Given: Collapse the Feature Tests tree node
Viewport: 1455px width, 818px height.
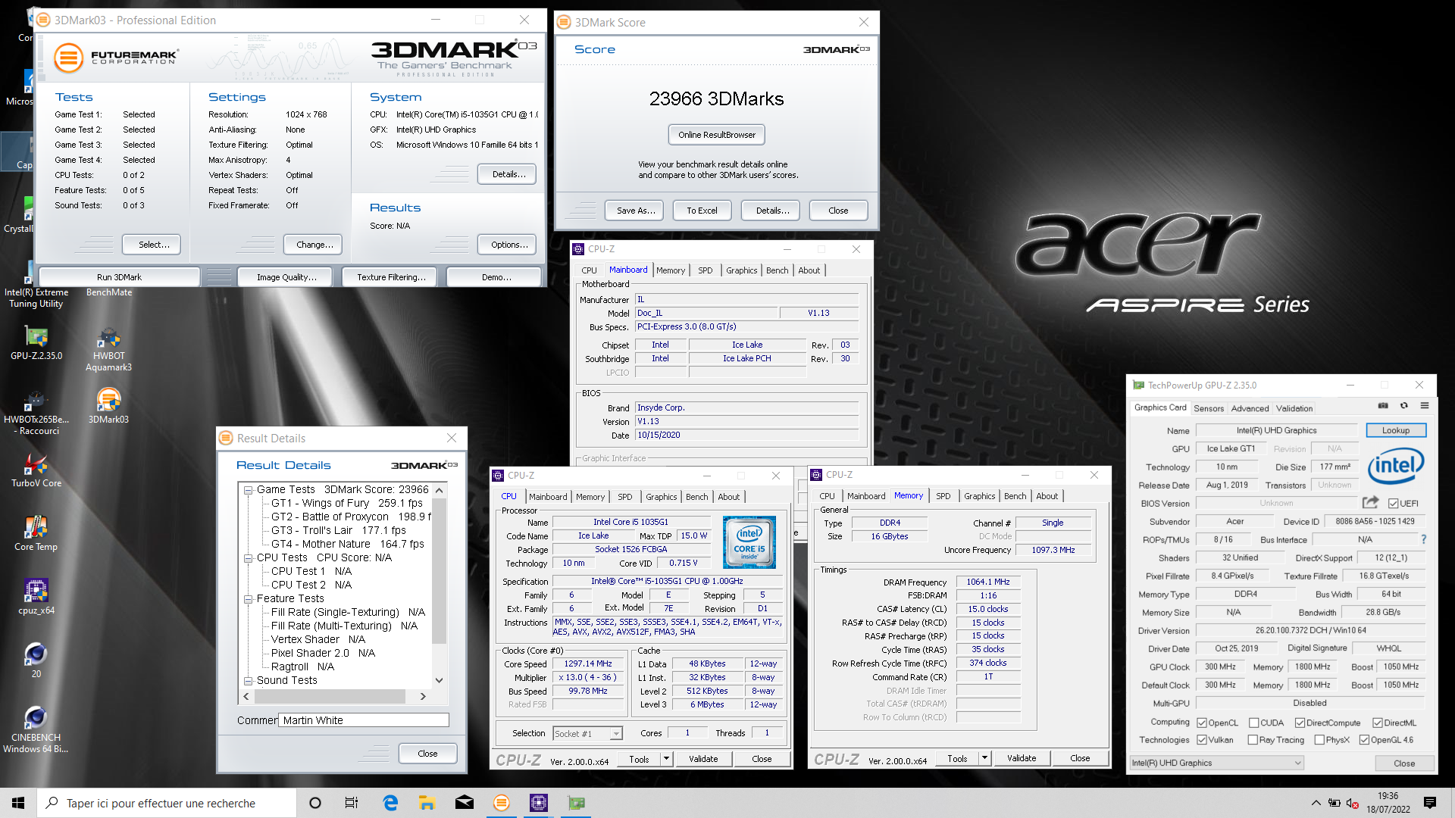Looking at the screenshot, I should (x=248, y=599).
